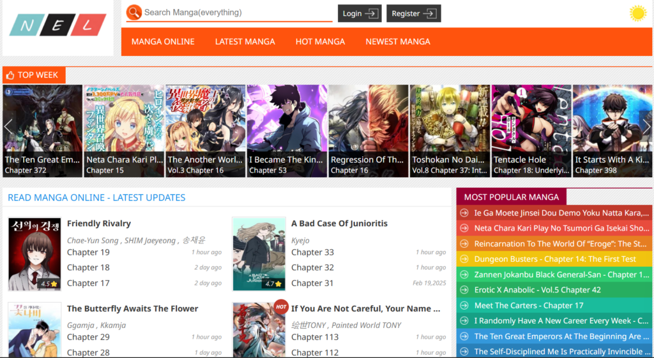
Task: Click author name Kyejo
Action: click(300, 241)
